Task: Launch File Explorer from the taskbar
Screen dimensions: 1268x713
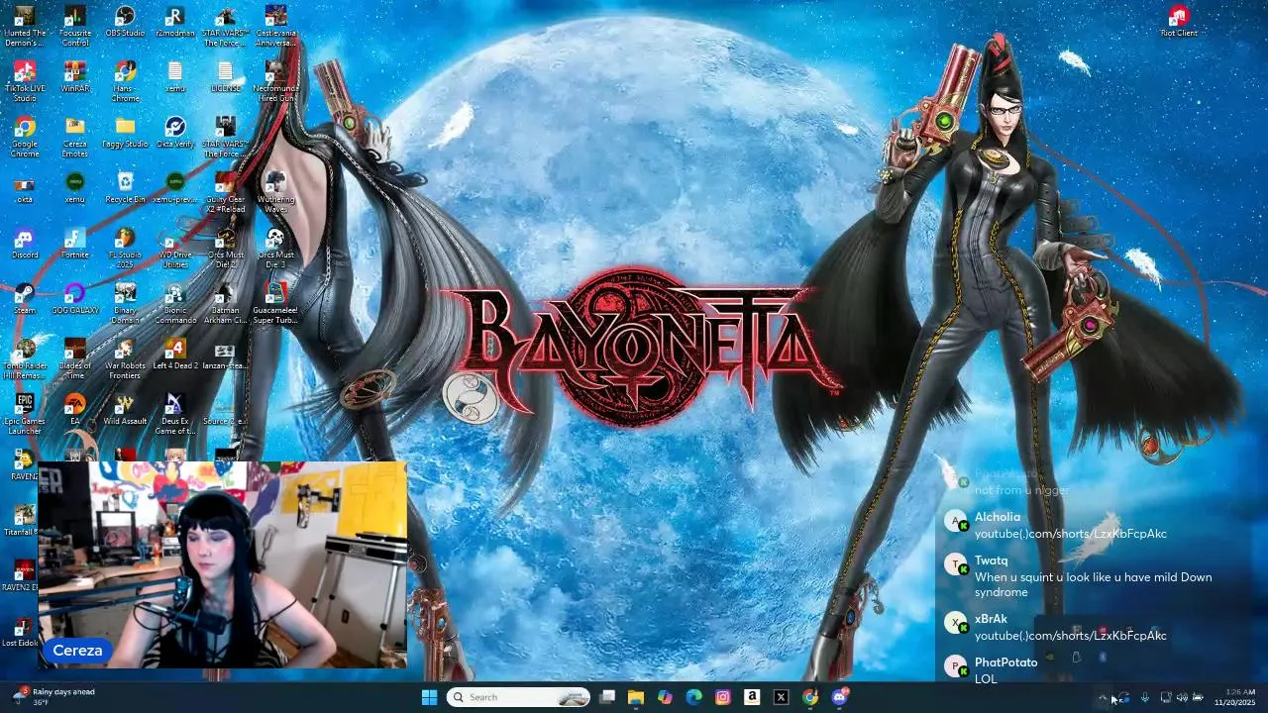Action: click(x=636, y=697)
